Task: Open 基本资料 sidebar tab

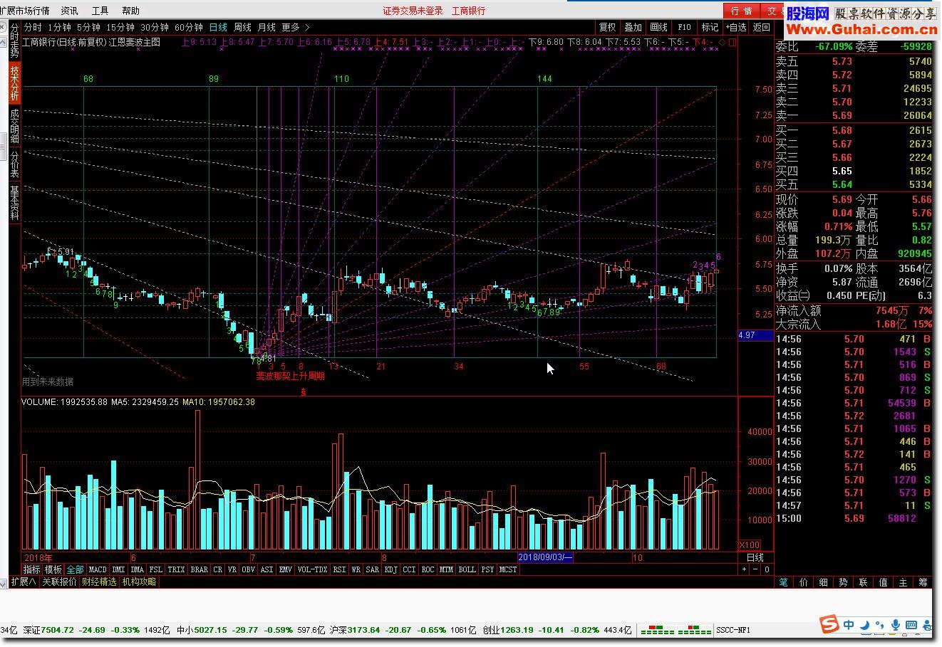Action: (x=14, y=203)
